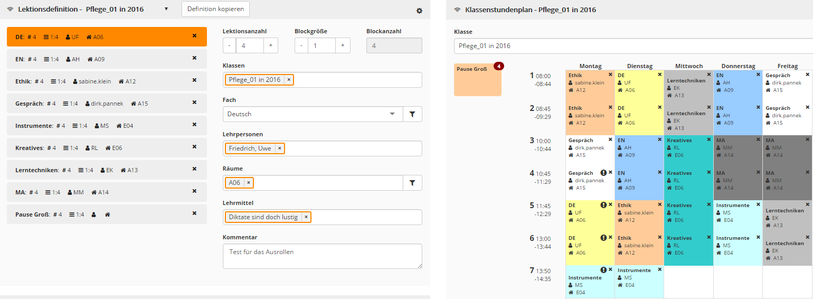Remove Ethik lesson on Montag period 1

tap(610, 75)
